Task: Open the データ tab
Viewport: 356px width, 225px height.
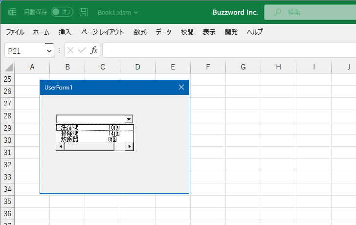Action: tap(163, 32)
